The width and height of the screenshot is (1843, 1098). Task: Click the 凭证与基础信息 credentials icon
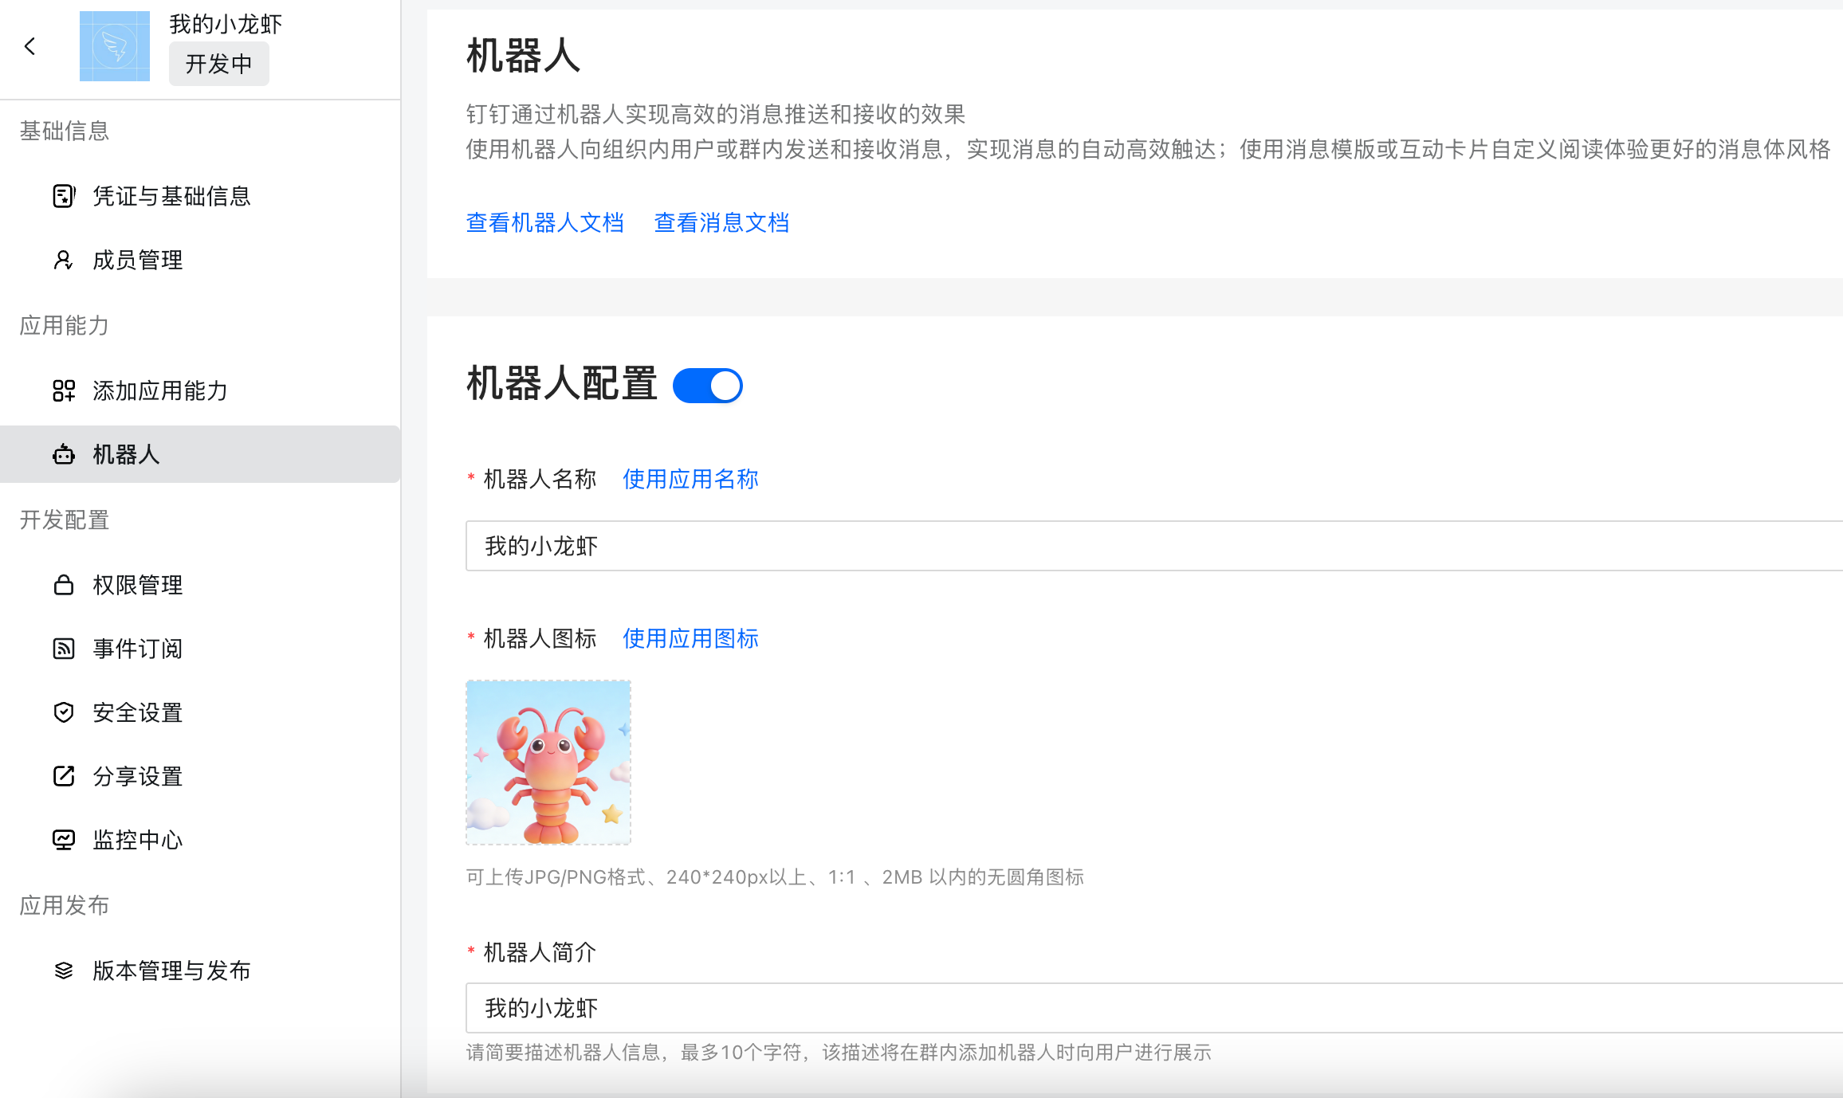point(64,196)
